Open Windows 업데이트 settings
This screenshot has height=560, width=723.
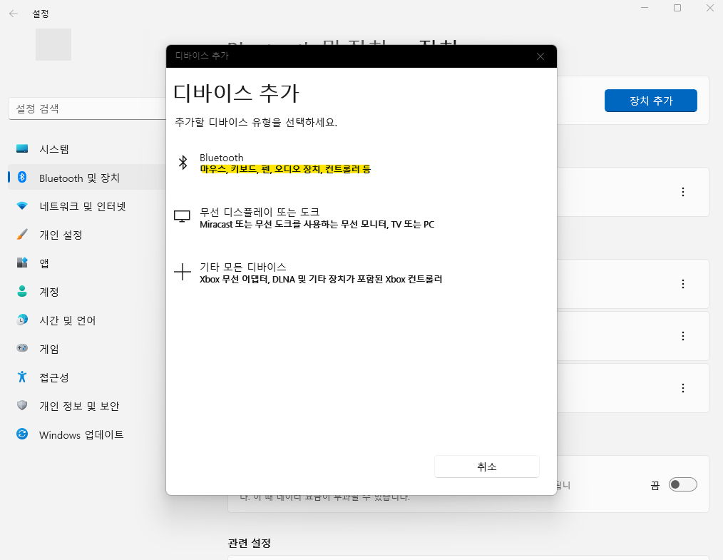87,434
